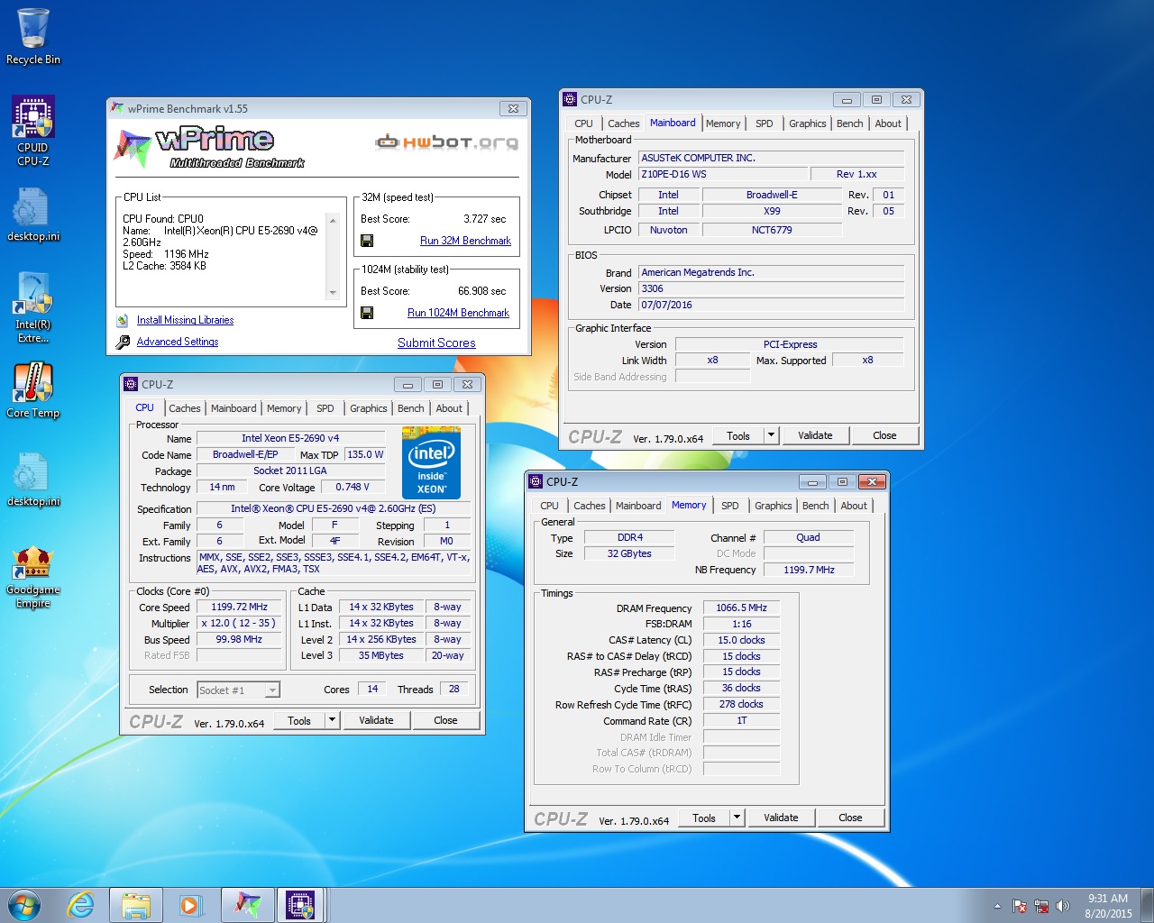Click the Action Center flag tray icon
Image resolution: width=1154 pixels, height=923 pixels.
tap(1020, 906)
